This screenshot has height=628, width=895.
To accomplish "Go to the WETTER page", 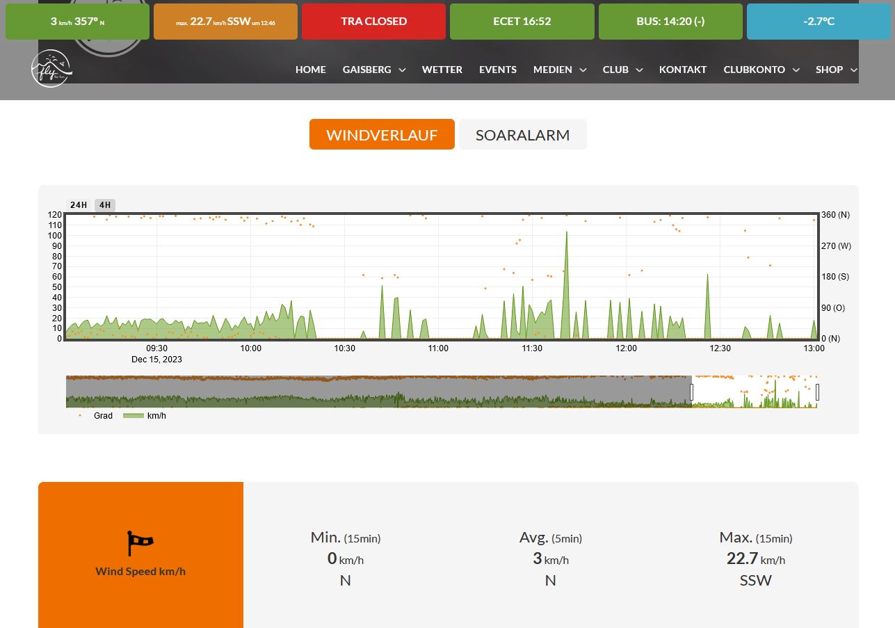I will click(x=442, y=70).
